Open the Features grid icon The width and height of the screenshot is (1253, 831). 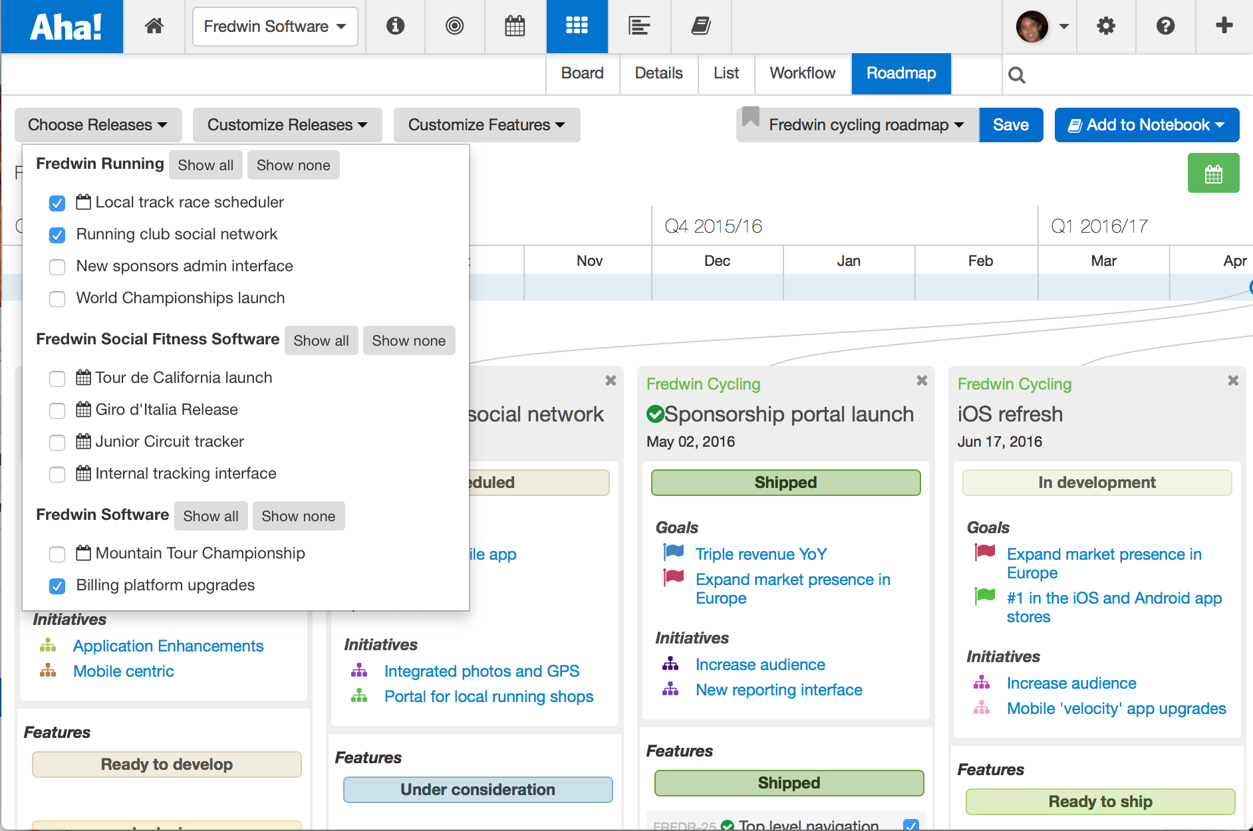(577, 26)
